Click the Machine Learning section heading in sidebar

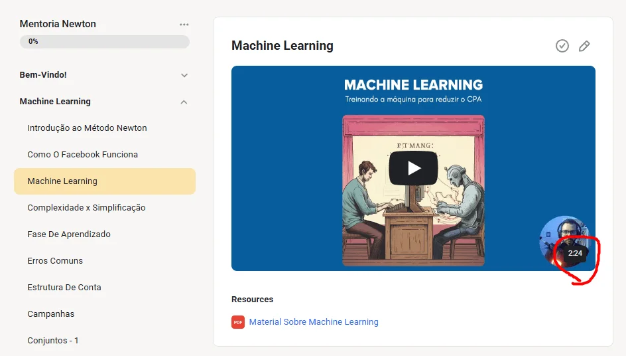55,102
